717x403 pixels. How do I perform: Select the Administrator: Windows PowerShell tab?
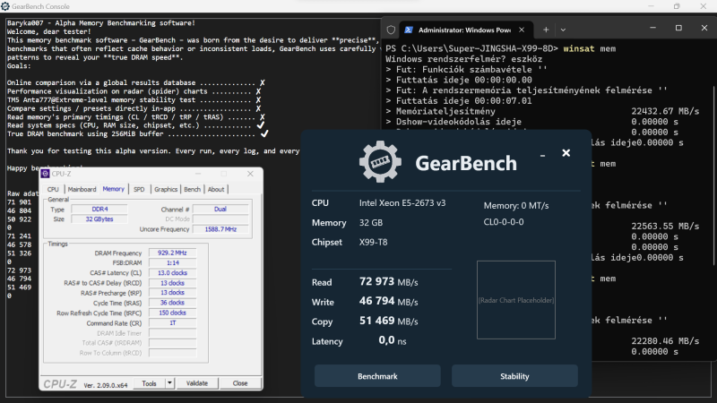tap(464, 30)
